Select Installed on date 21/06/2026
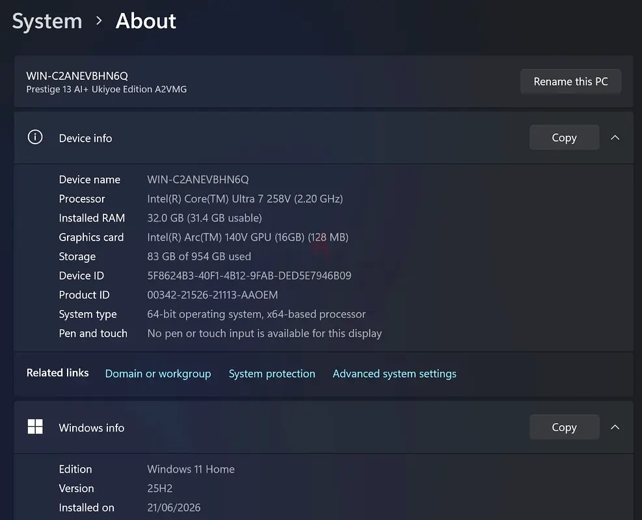The image size is (642, 520). (174, 508)
